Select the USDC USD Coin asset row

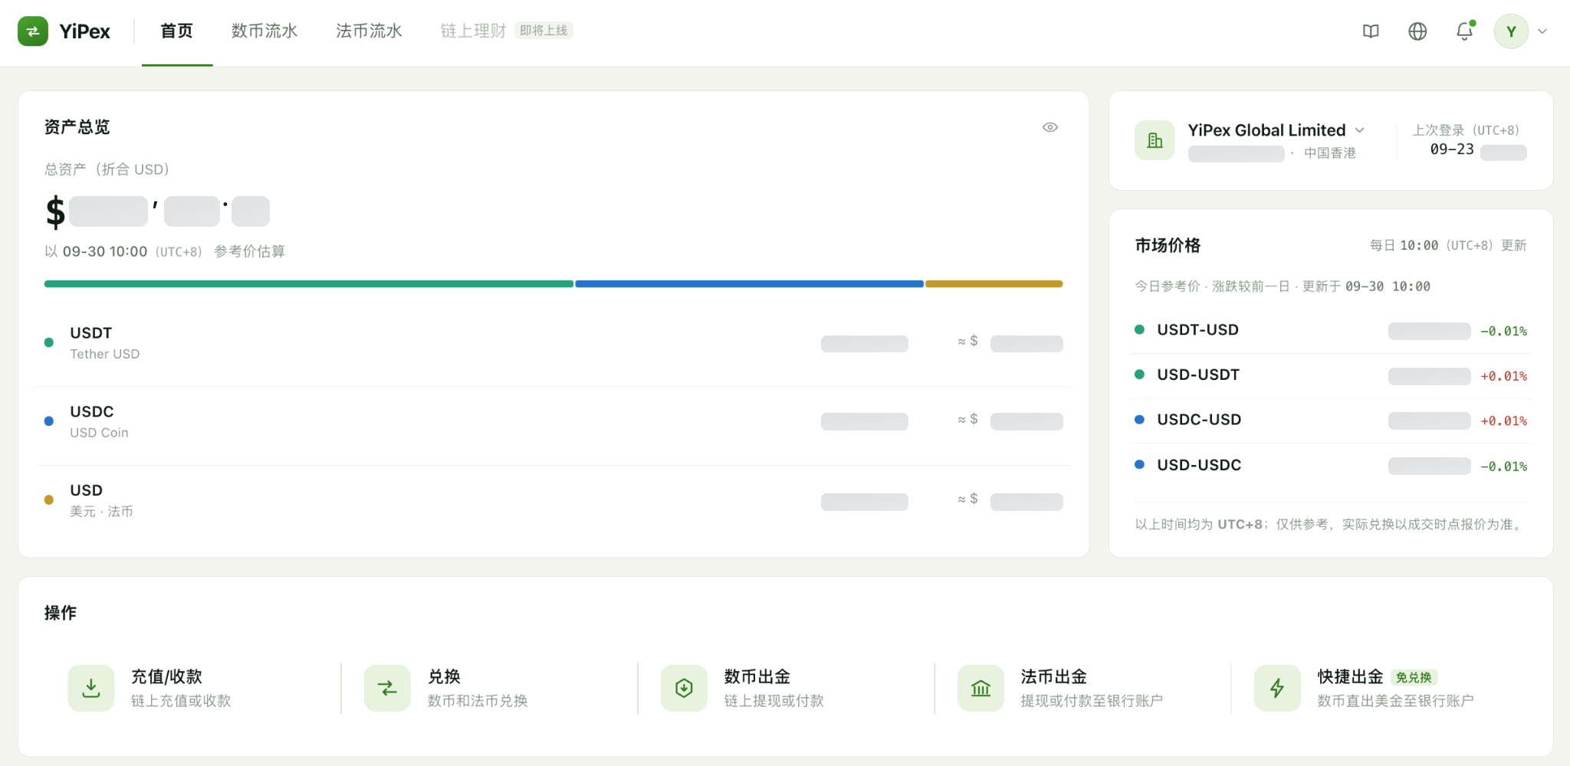point(553,422)
